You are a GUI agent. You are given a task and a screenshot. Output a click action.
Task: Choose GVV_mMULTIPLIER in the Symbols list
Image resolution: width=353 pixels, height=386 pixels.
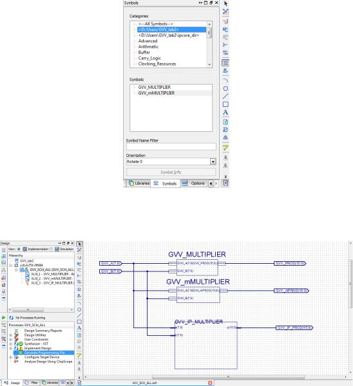point(157,93)
